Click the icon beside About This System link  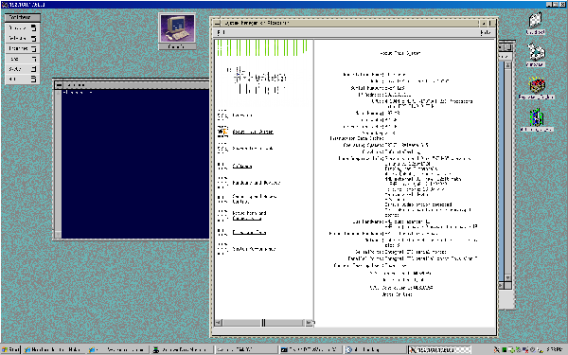click(x=222, y=132)
